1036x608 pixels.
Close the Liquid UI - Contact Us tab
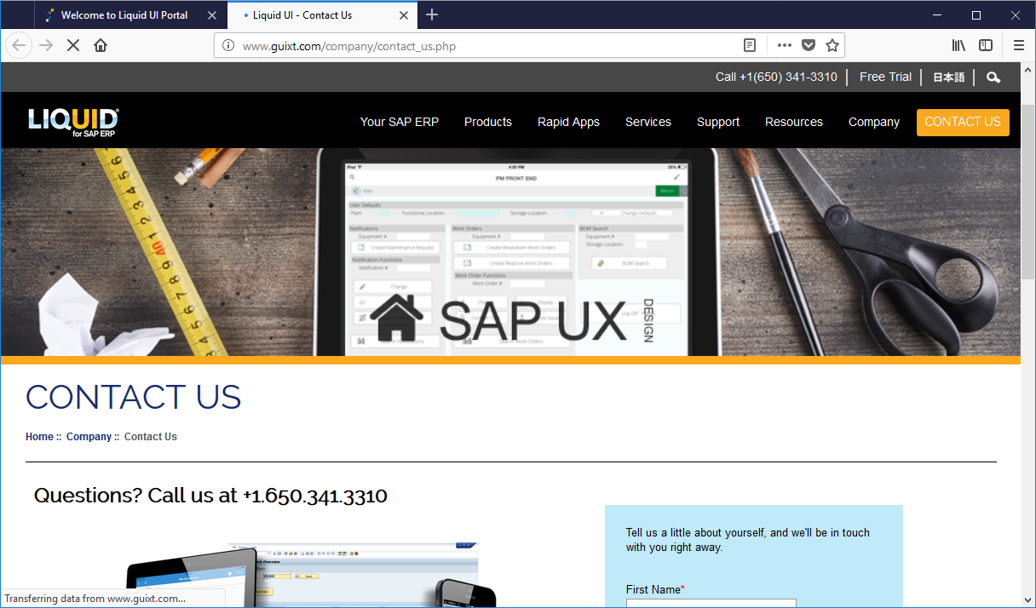(404, 15)
